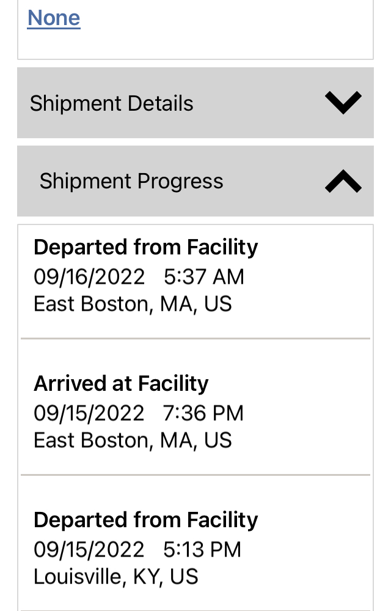Tap the 5:37 AM timestamp
Image resolution: width=391 pixels, height=611 pixels.
tap(204, 276)
